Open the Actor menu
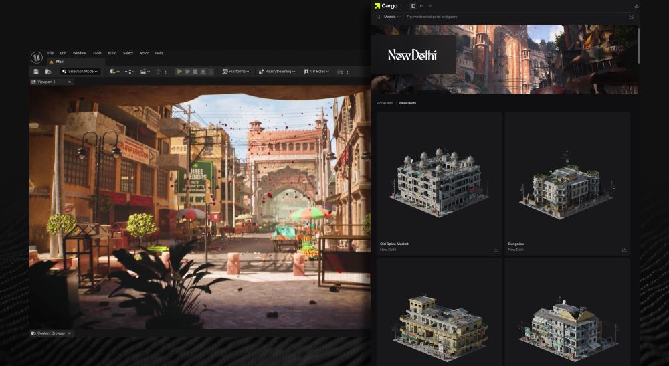 coord(145,53)
